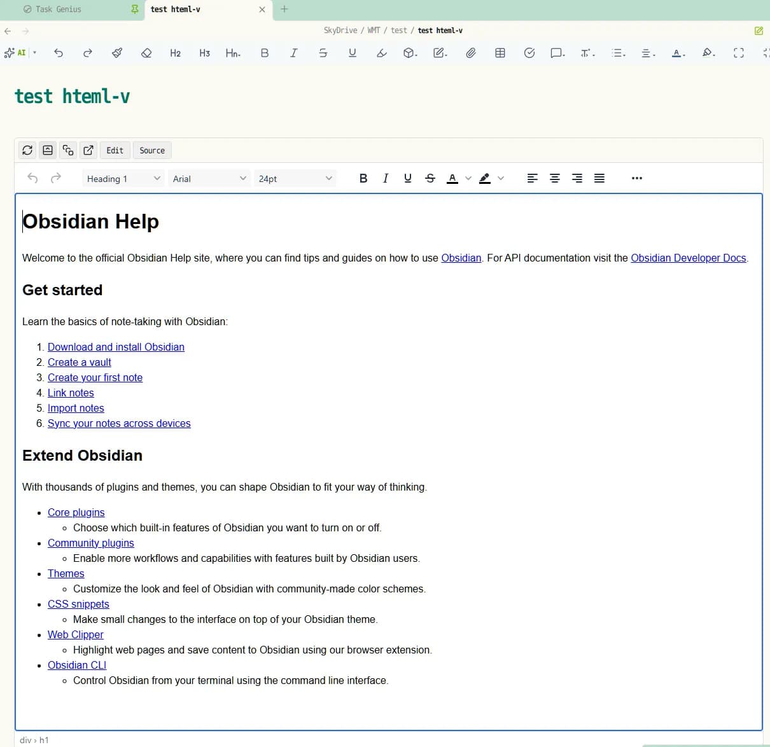Refresh the embedded HTML view
Image resolution: width=770 pixels, height=747 pixels.
pos(27,150)
